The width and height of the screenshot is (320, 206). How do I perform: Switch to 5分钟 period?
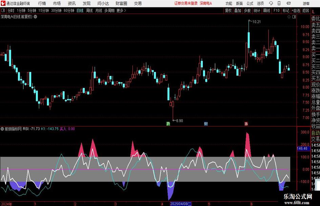(31, 10)
